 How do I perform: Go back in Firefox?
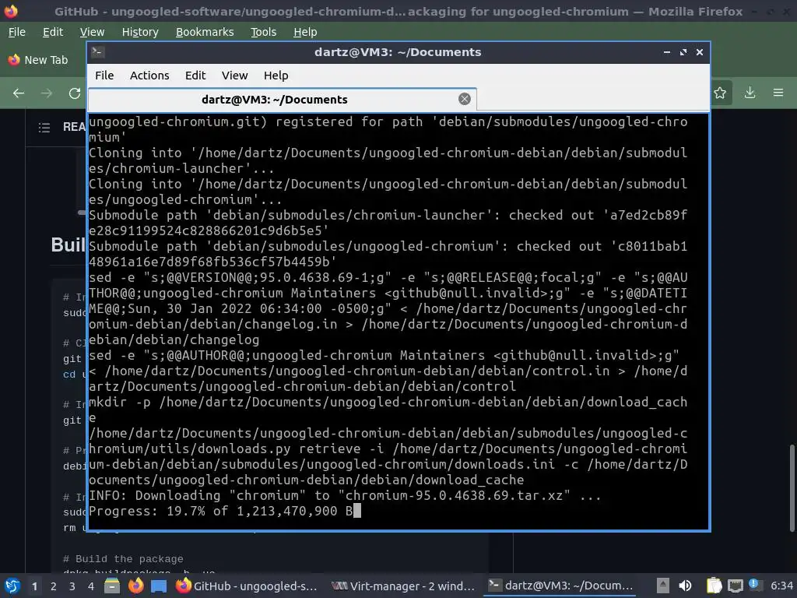19,93
